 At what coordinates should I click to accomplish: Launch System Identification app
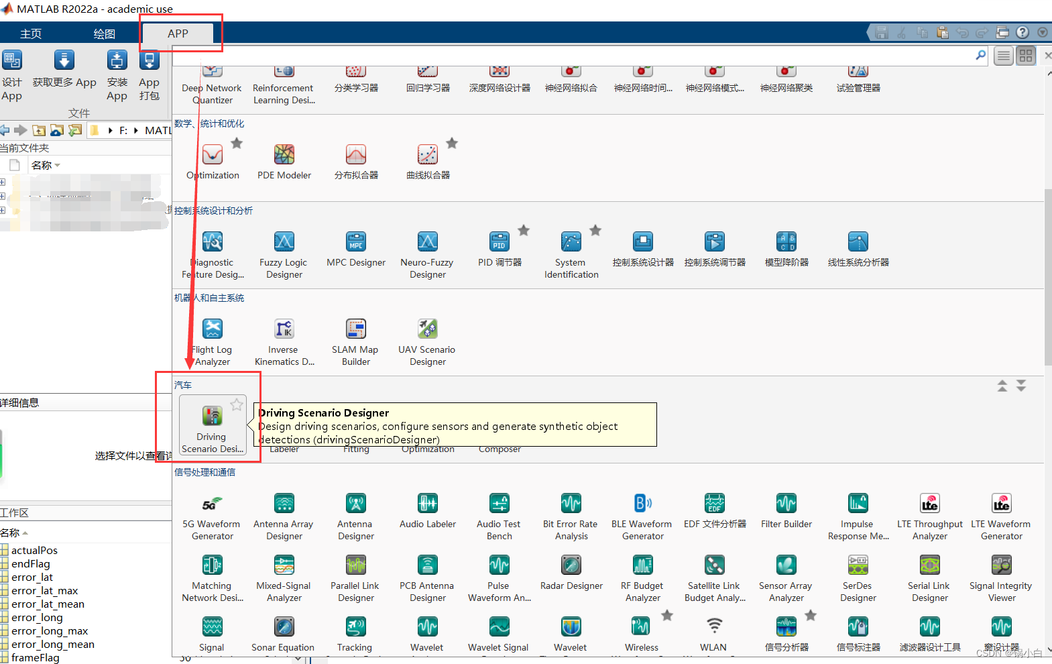[571, 255]
